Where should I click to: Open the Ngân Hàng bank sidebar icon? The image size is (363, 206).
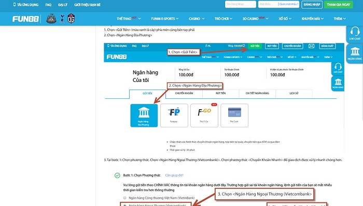[355, 53]
